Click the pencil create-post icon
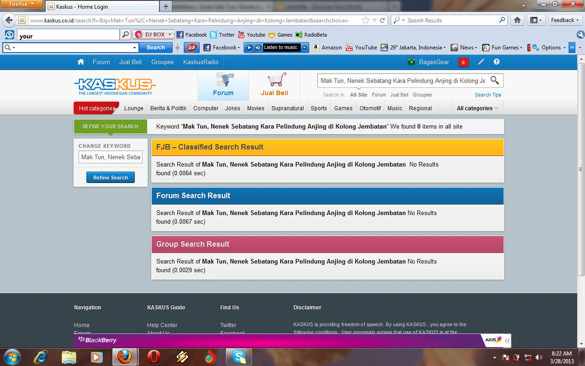The width and height of the screenshot is (585, 366). pos(481,62)
